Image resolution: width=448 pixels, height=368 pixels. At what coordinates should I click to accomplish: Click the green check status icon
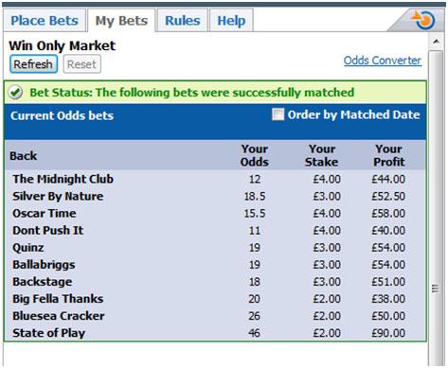pos(15,93)
